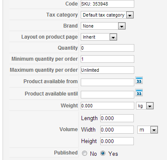Screen dimensions: 167x160
Task: Click the Height input field
Action: pyautogui.click(x=117, y=141)
